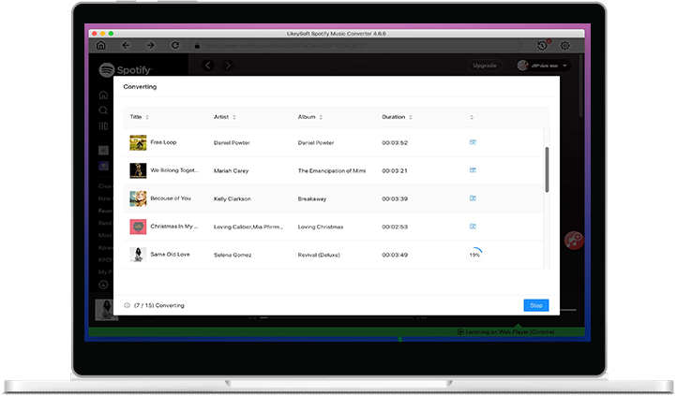This screenshot has height=396, width=677.
Task: Click the Same Old Love album thumbnail
Action: point(138,254)
